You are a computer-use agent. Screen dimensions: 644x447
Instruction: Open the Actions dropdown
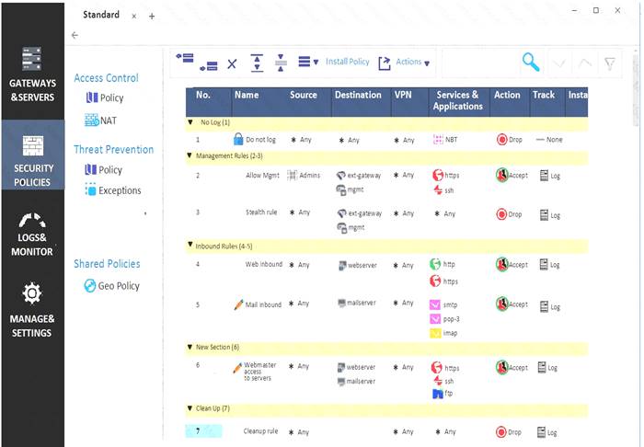[x=413, y=62]
